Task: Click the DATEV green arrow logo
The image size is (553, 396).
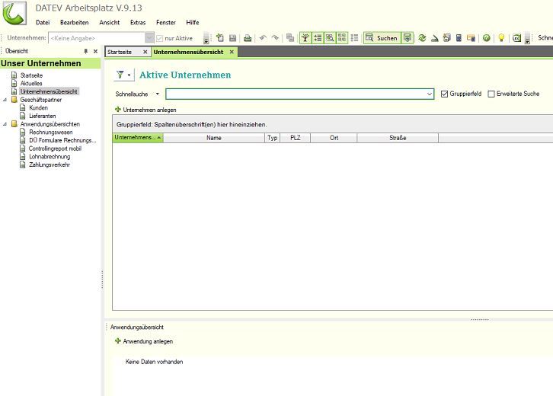Action: pyautogui.click(x=14, y=13)
